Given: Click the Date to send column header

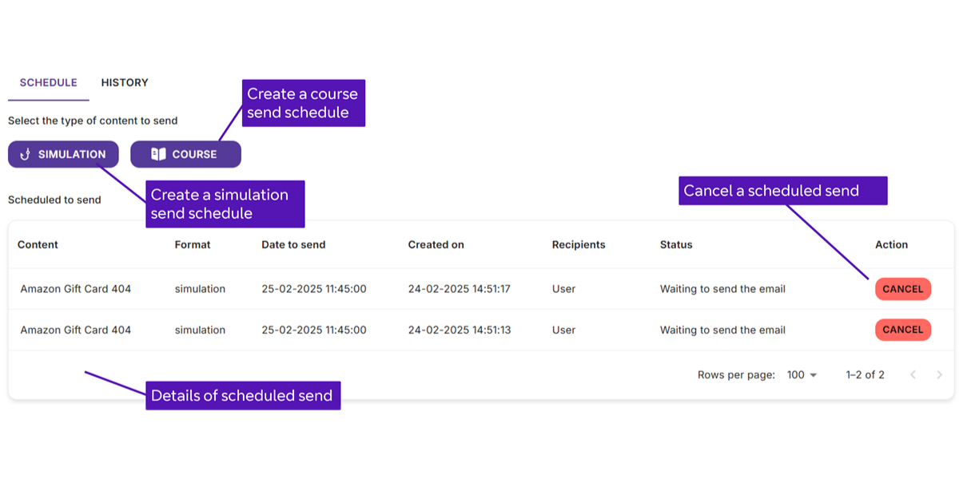Looking at the screenshot, I should tap(295, 245).
